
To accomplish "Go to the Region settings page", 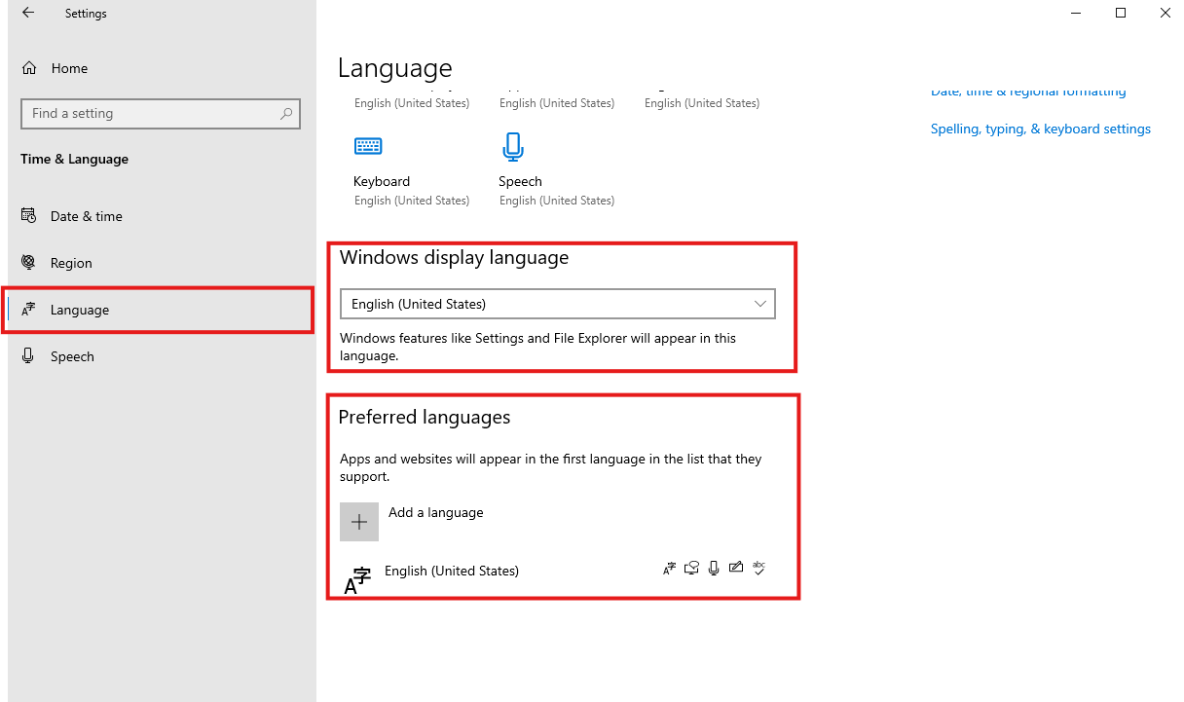I will 71,263.
